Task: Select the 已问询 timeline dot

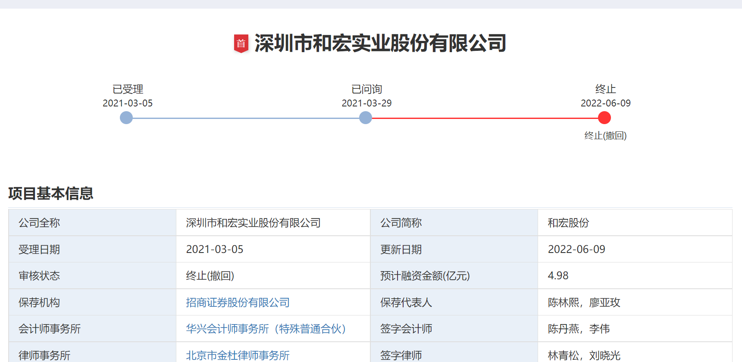Action: point(366,118)
